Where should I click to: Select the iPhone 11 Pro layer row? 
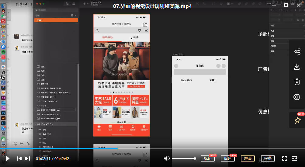click(x=56, y=124)
